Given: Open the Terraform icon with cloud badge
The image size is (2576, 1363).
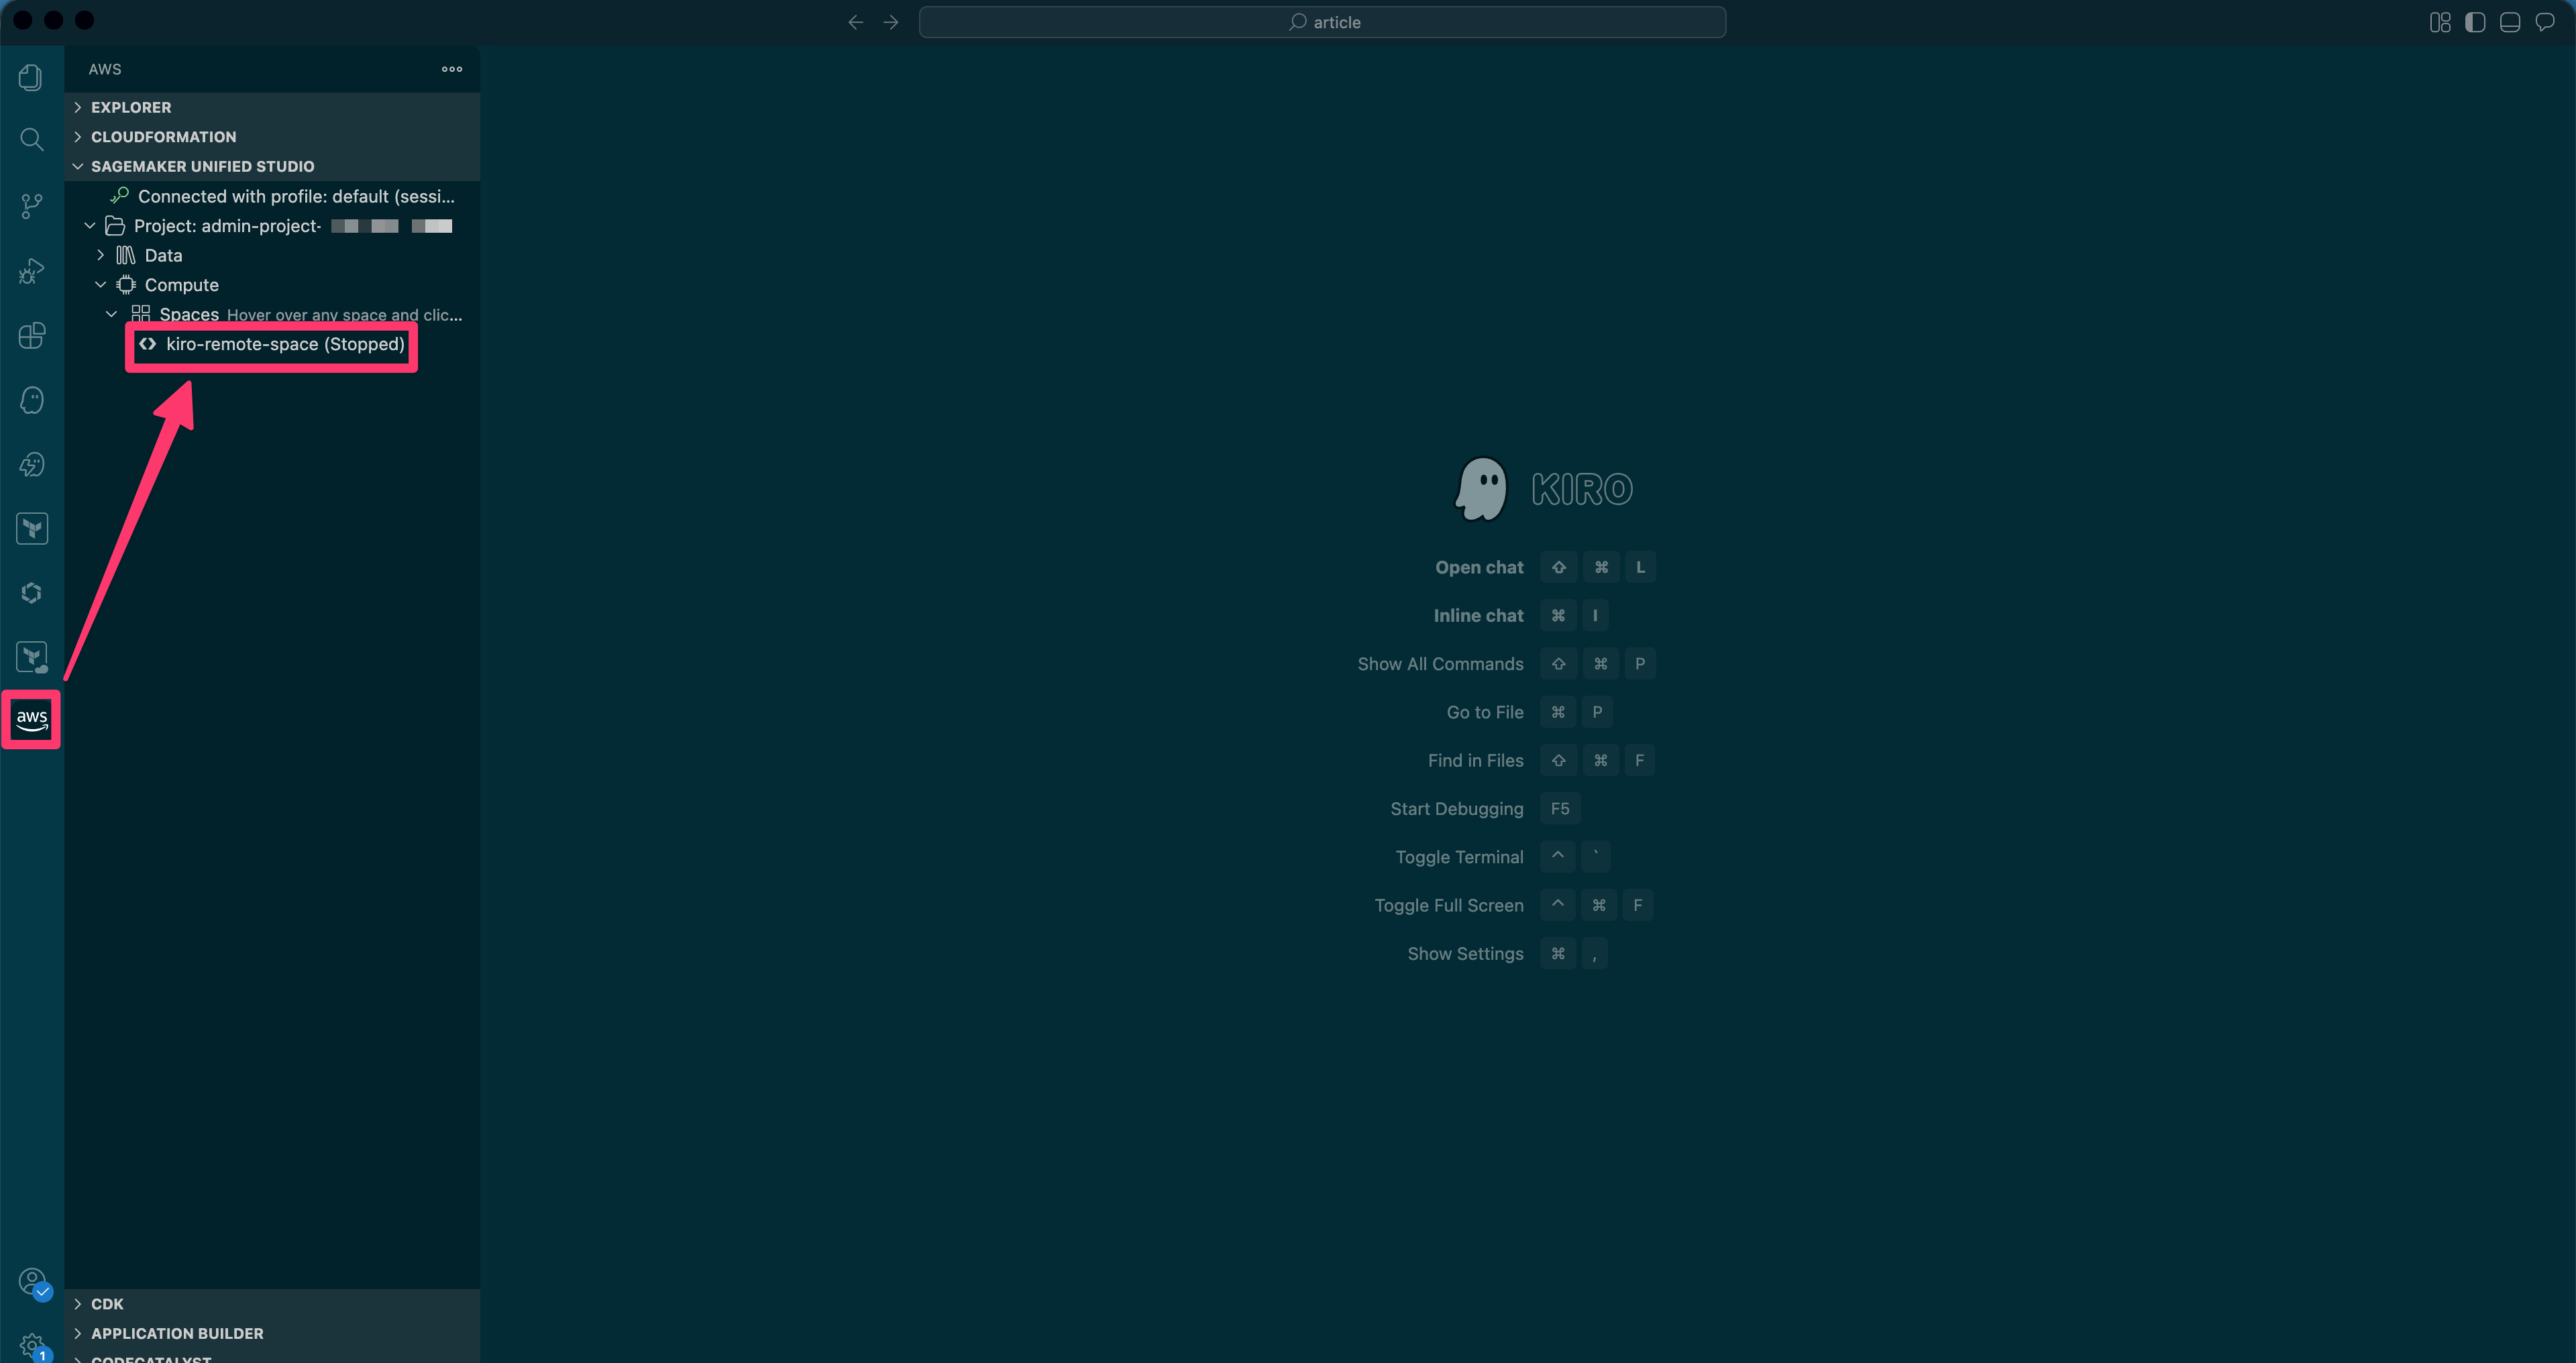Looking at the screenshot, I should 31,657.
